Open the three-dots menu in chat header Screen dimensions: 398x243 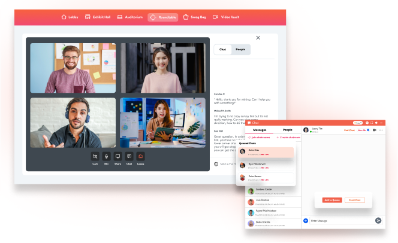381,130
